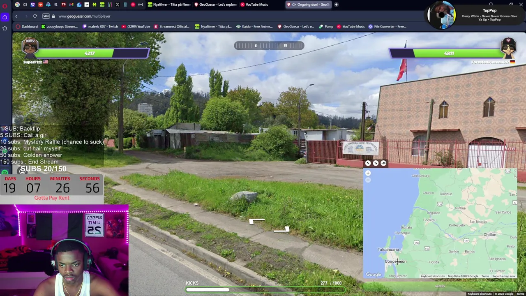Click SuperFizz player avatar
The height and width of the screenshot is (296, 526).
point(30,49)
